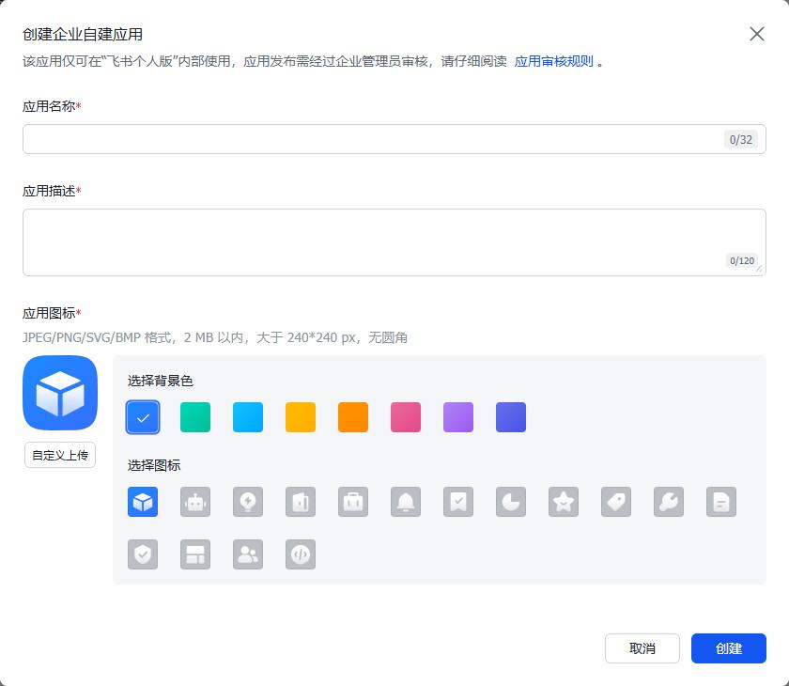Click the 应用描述 text area

click(x=394, y=242)
